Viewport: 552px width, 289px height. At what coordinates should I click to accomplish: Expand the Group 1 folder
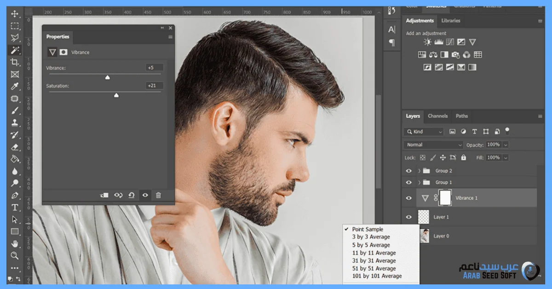(419, 182)
